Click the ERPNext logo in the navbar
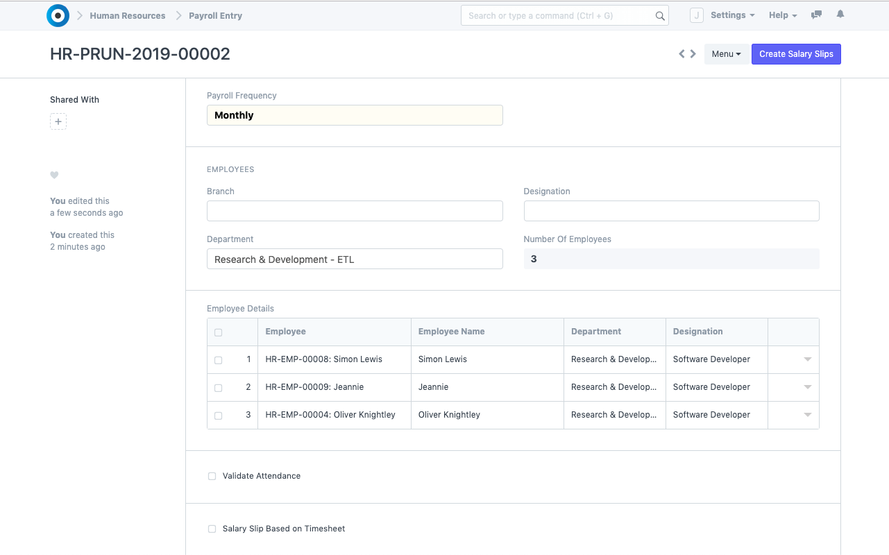This screenshot has width=889, height=555. click(58, 15)
